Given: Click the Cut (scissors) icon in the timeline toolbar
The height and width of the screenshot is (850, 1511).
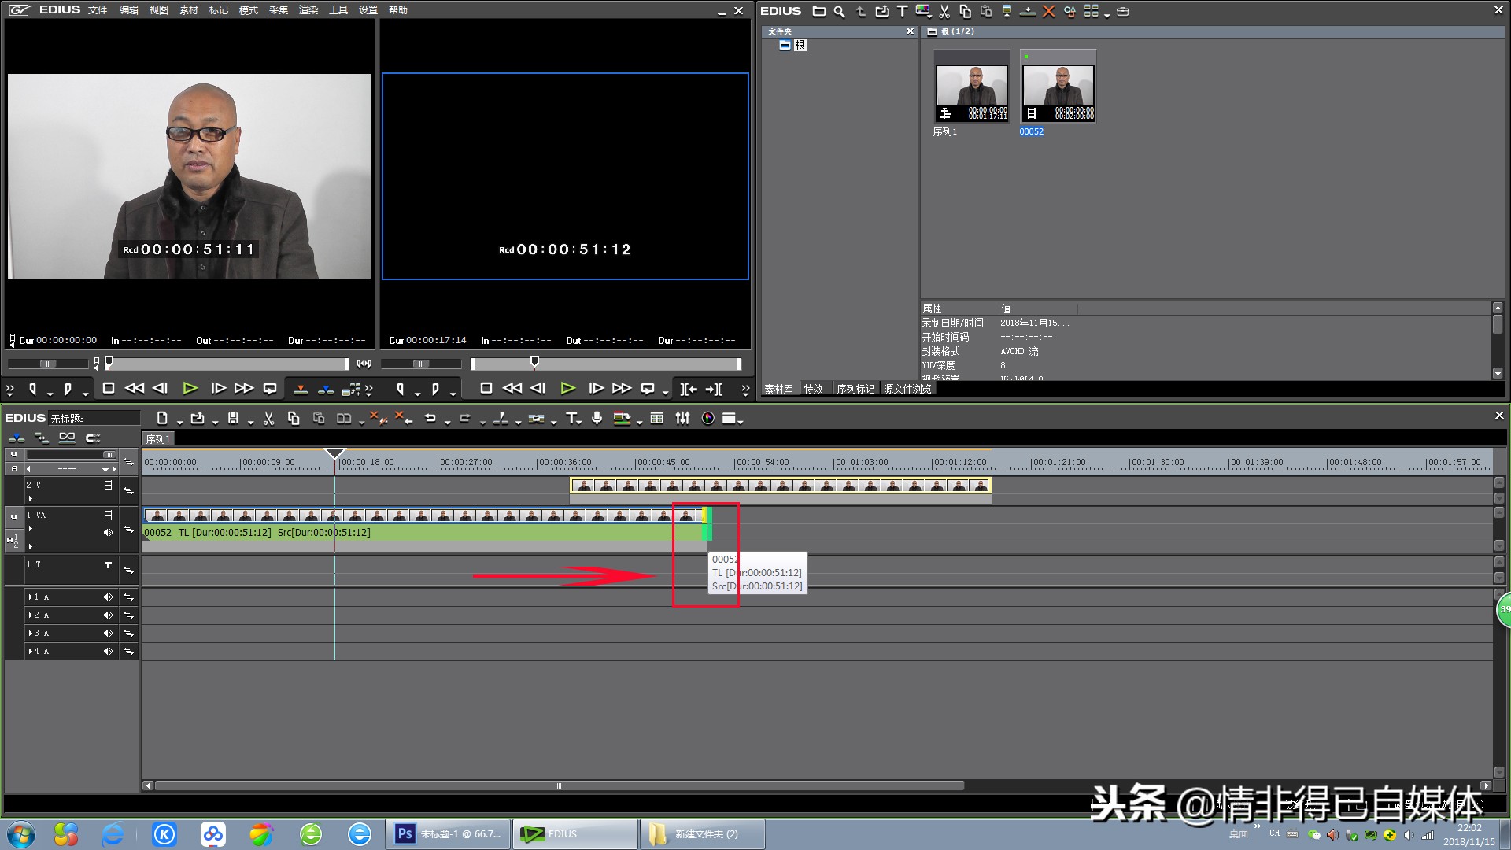Looking at the screenshot, I should 268,419.
